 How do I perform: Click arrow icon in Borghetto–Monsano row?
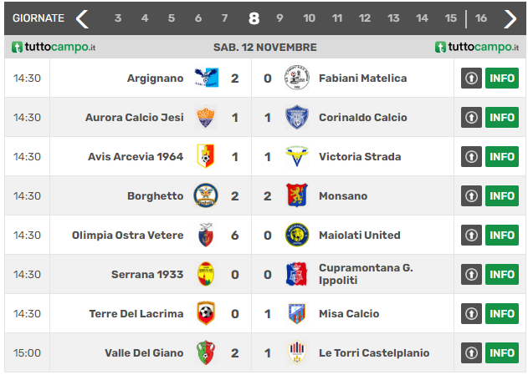(x=471, y=195)
